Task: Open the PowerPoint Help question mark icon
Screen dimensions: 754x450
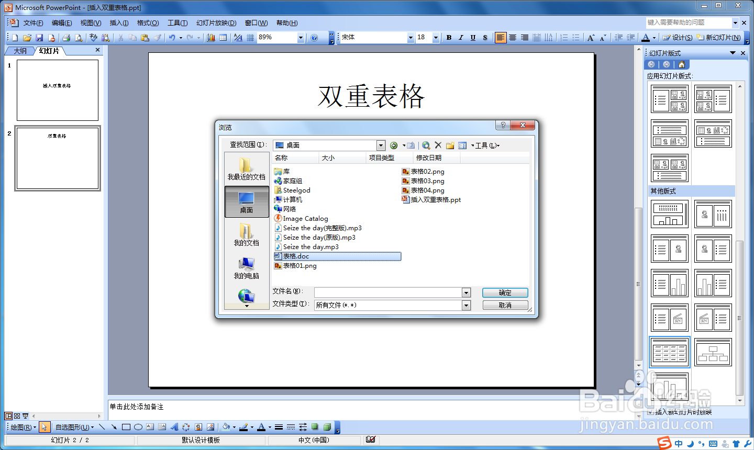Action: click(x=314, y=38)
